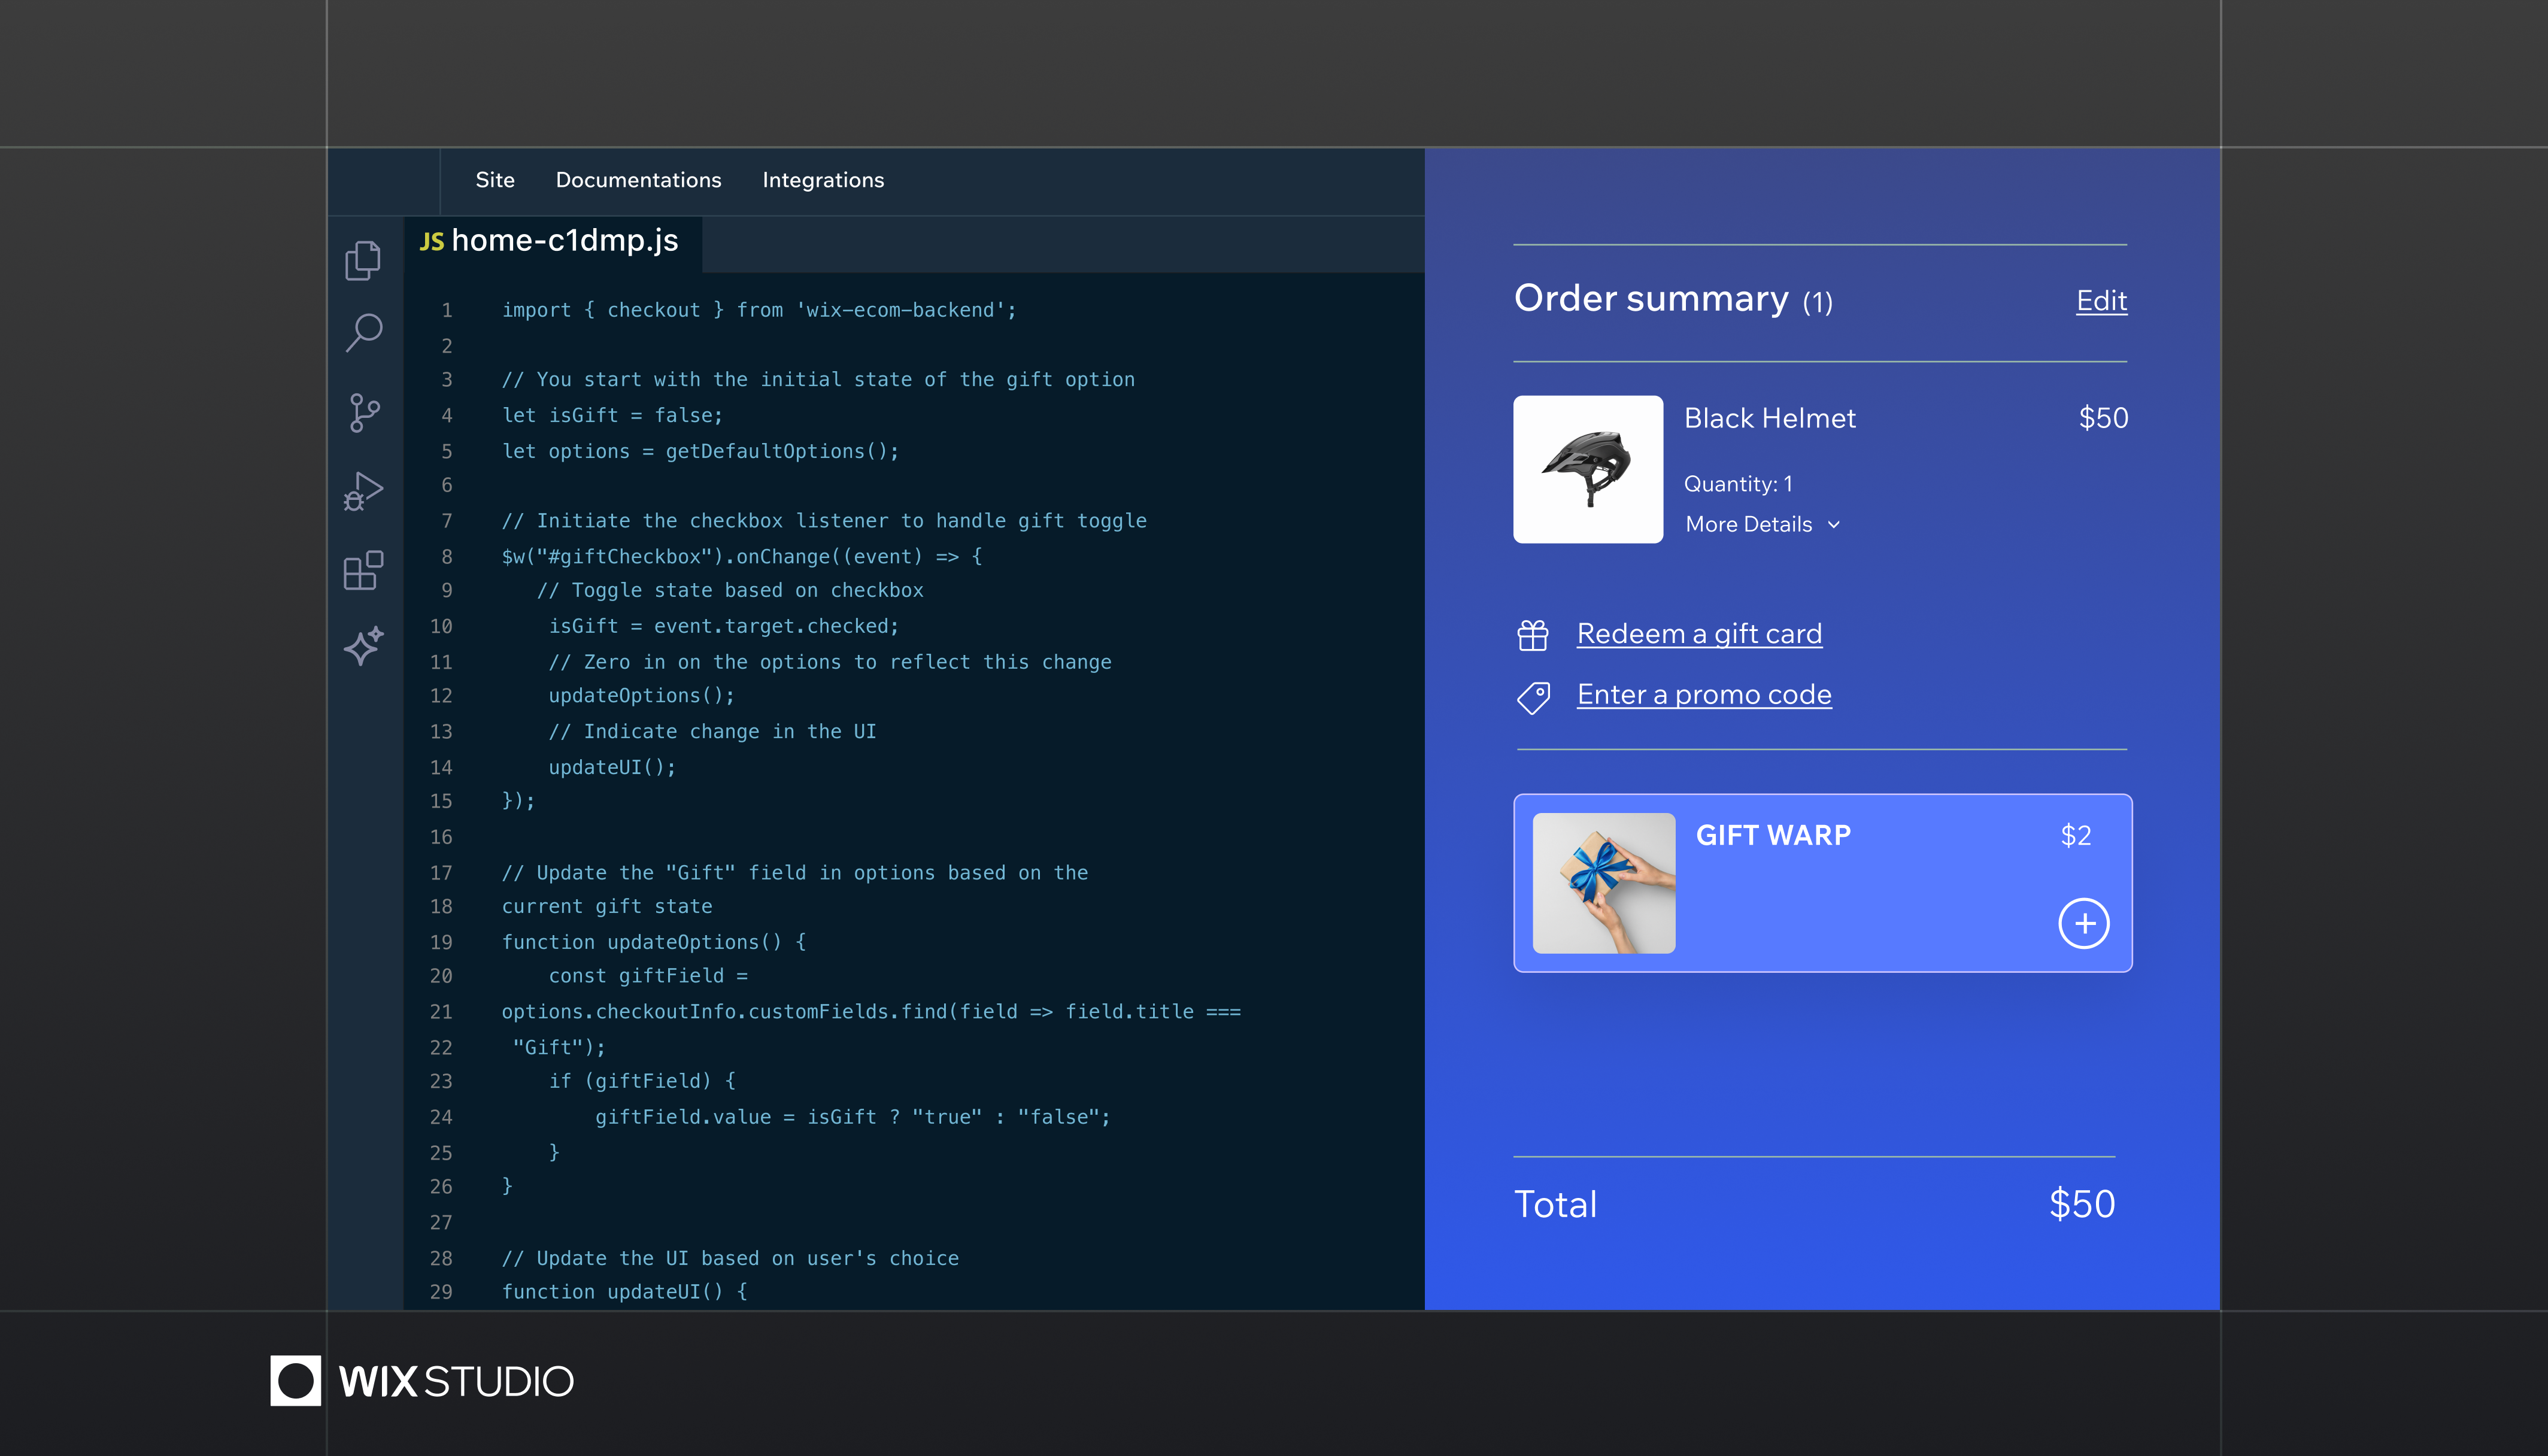Click the More Details text
The width and height of the screenshot is (2548, 1456).
[1748, 524]
